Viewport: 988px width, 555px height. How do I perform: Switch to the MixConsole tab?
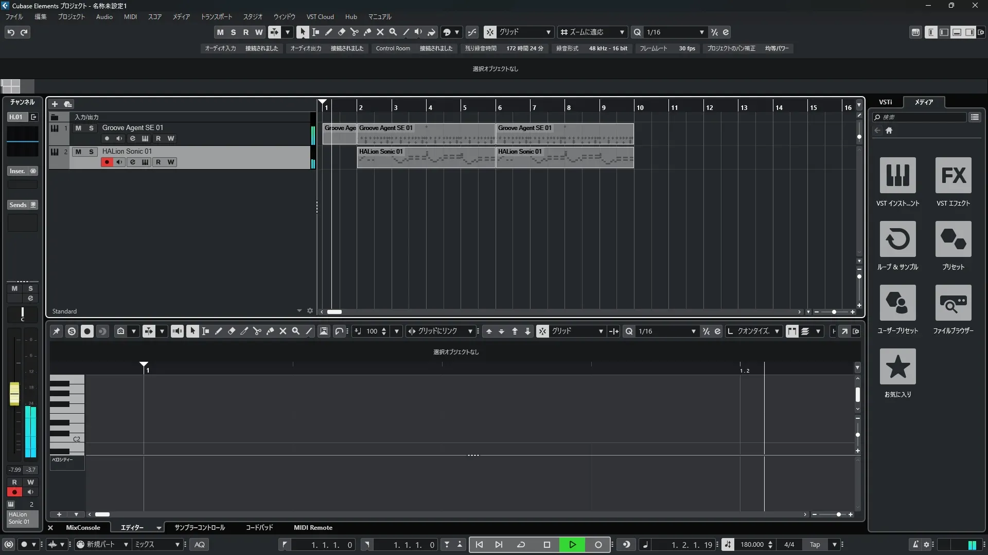point(83,528)
